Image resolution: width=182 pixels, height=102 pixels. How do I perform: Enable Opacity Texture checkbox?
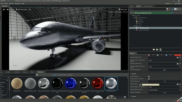point(149,79)
